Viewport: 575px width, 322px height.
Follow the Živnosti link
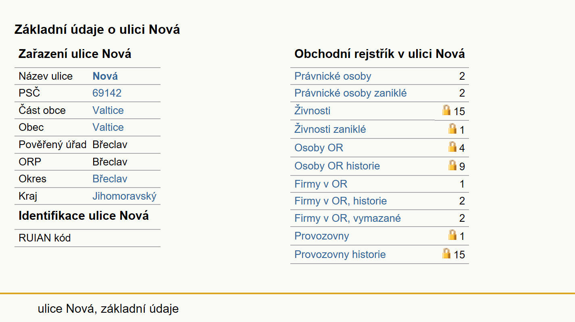tap(312, 110)
